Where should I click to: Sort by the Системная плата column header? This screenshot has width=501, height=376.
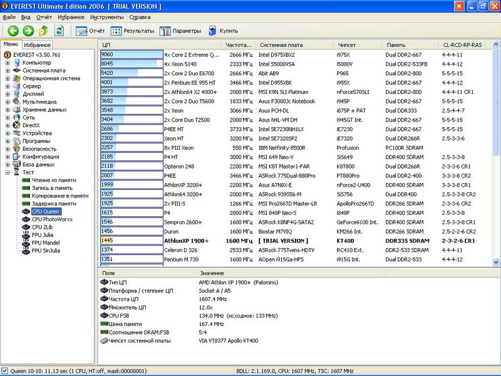coord(294,45)
